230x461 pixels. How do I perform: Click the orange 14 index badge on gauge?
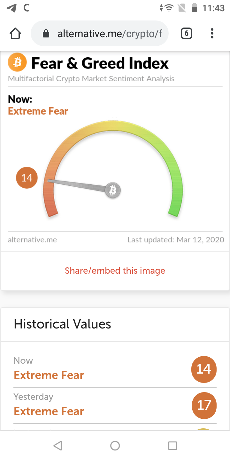pos(27,177)
